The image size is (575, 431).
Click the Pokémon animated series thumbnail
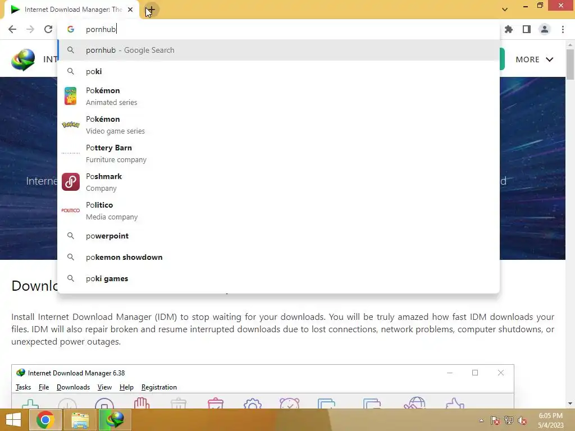coord(70,96)
